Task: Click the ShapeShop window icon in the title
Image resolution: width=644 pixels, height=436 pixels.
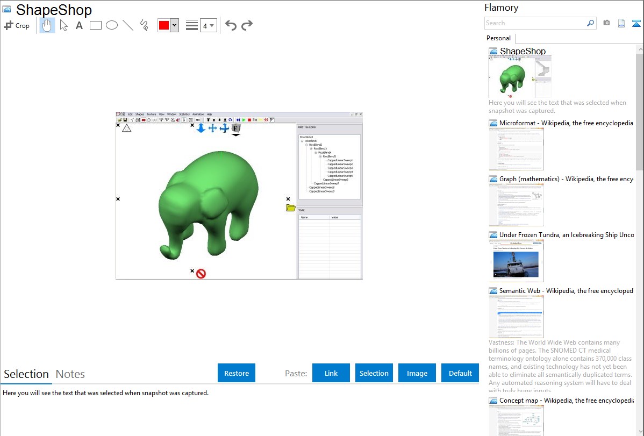Action: click(6, 10)
